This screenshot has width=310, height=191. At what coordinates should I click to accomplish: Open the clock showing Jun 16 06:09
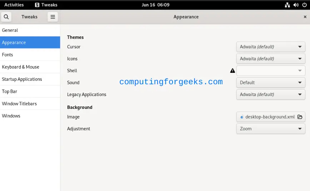tap(156, 5)
